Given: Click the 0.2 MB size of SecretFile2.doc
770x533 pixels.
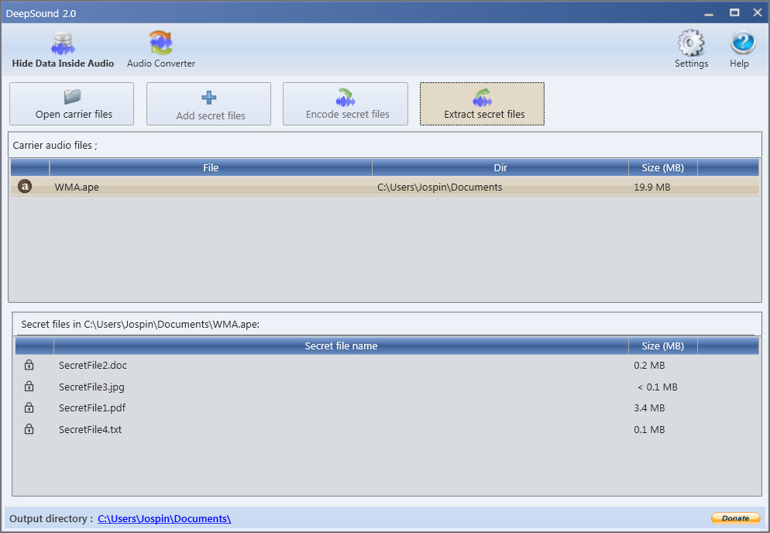Looking at the screenshot, I should point(649,366).
